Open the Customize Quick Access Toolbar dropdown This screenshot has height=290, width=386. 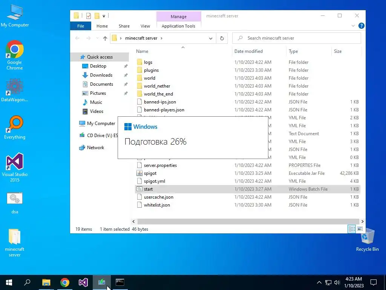tap(104, 16)
